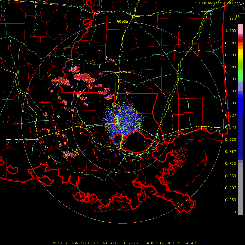Click the 14:42 timestamp in caption
This screenshot has height=245, width=245.
(191, 243)
